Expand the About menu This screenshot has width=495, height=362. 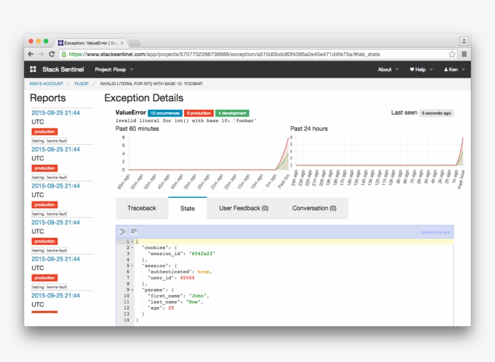pos(388,69)
